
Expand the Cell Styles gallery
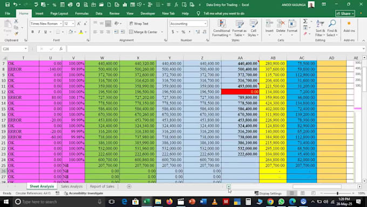click(x=253, y=28)
